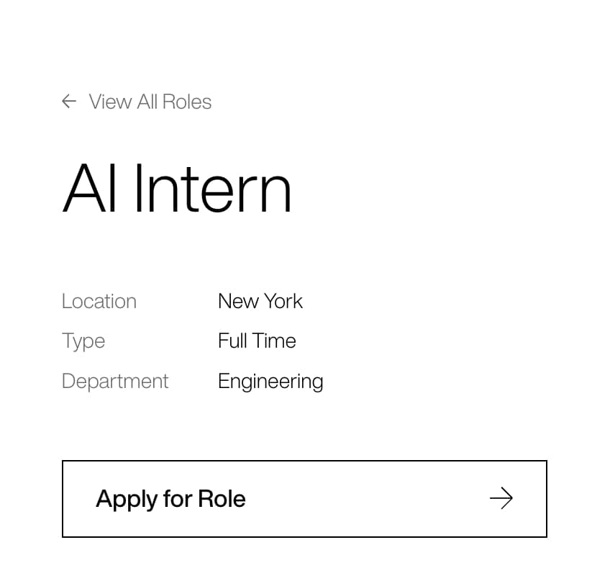This screenshot has width=610, height=563.
Task: Click the New York location value
Action: click(x=260, y=301)
